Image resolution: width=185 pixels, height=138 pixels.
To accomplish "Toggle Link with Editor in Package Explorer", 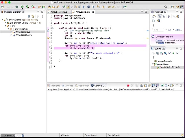I will point(33,16).
